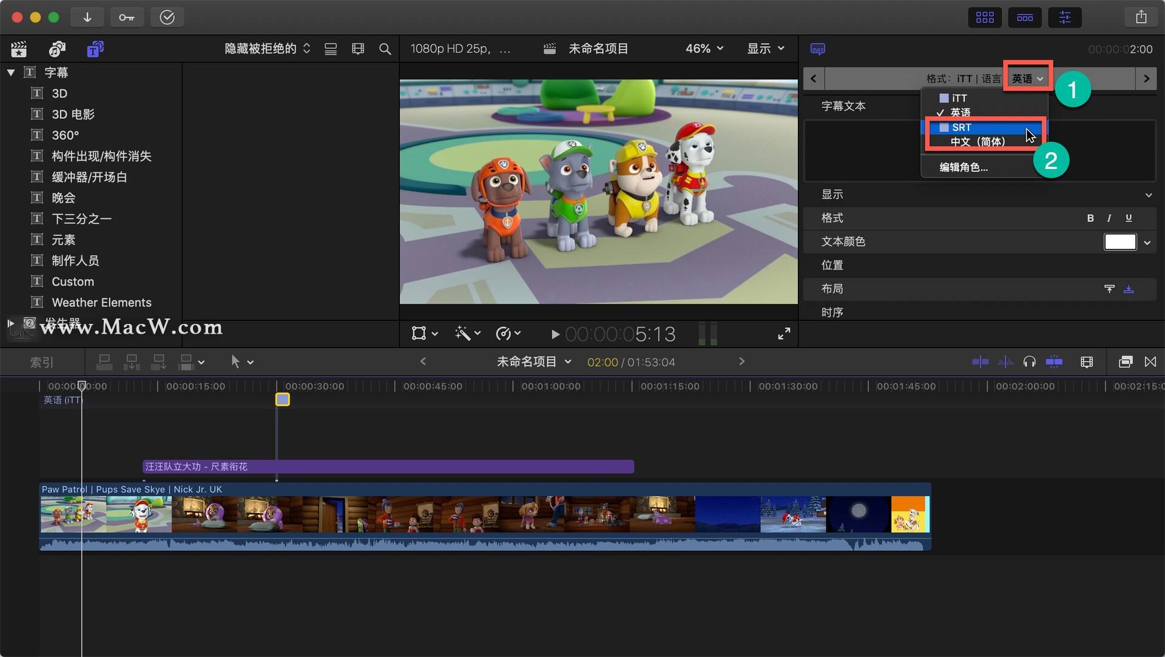Image resolution: width=1165 pixels, height=657 pixels.
Task: Open the 46% viewer zoom dropdown
Action: click(703, 49)
